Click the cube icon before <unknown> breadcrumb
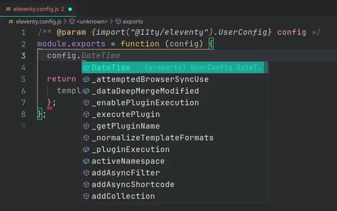Image resolution: width=337 pixels, height=211 pixels. point(72,21)
